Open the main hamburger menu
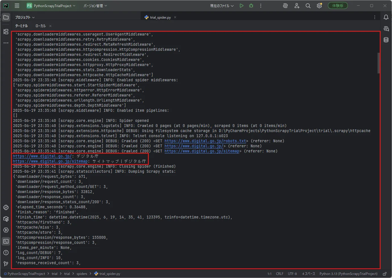The height and width of the screenshot is (278, 392). tap(17, 6)
